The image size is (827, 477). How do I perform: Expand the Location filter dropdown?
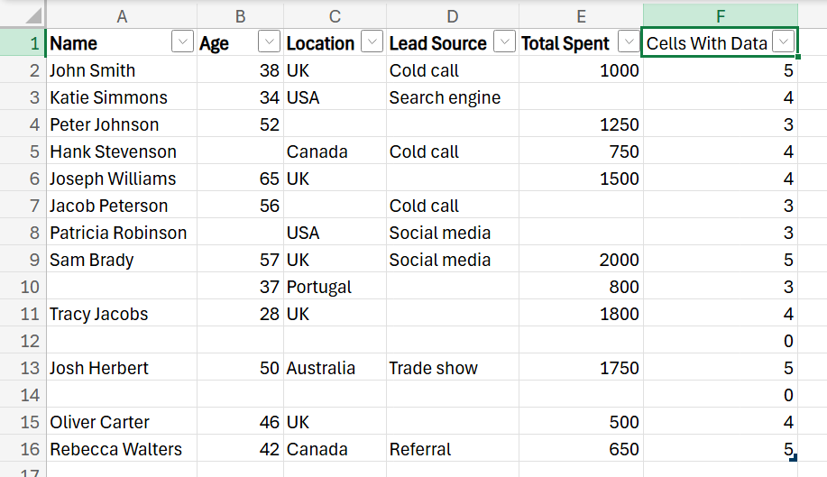372,42
